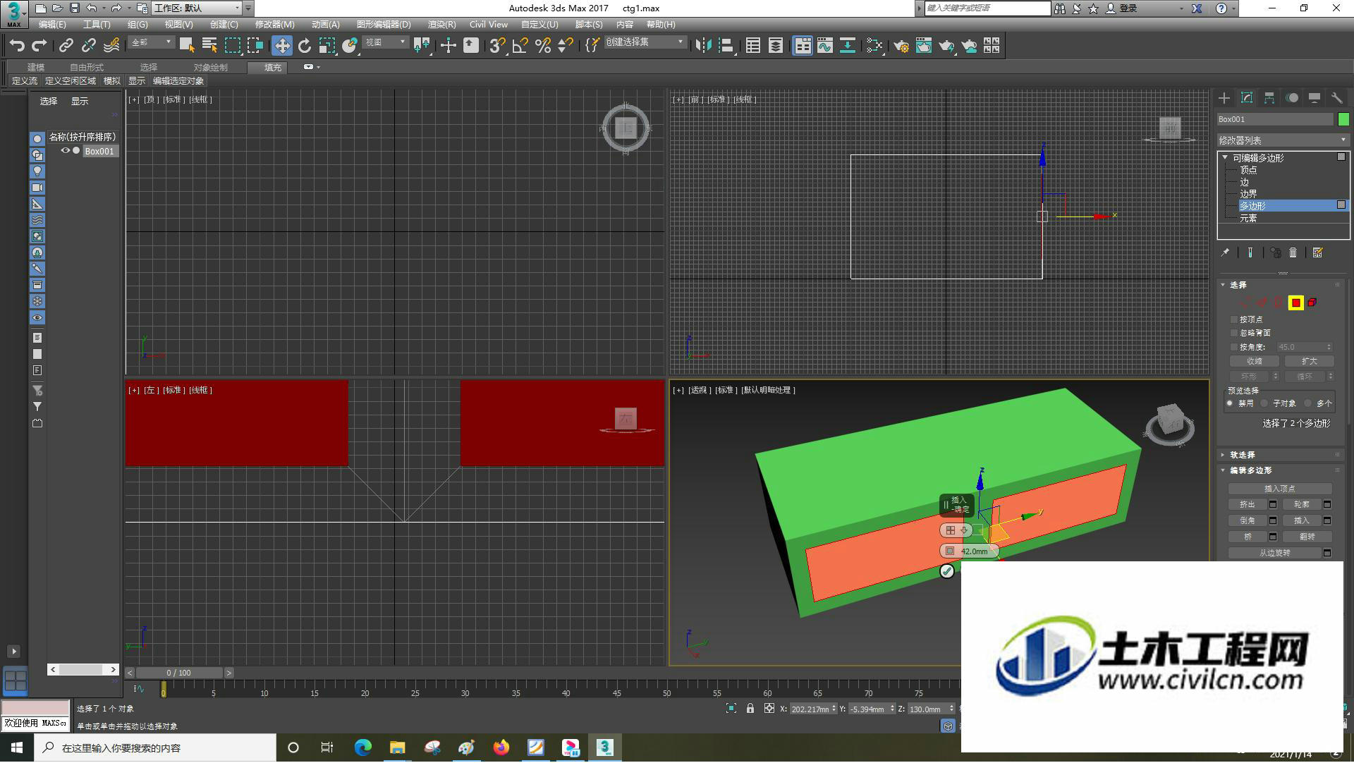
Task: Open the 渲染(R) menu
Action: pyautogui.click(x=442, y=25)
